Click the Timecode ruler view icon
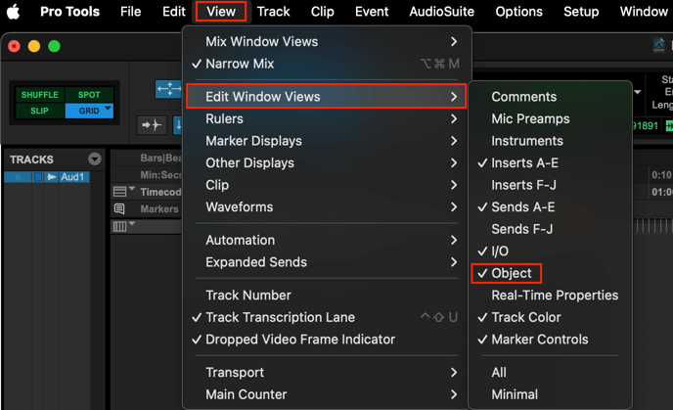 [119, 193]
